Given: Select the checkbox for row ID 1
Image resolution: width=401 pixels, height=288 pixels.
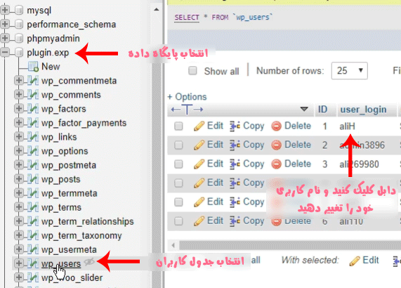Looking at the screenshot, I should (178, 126).
